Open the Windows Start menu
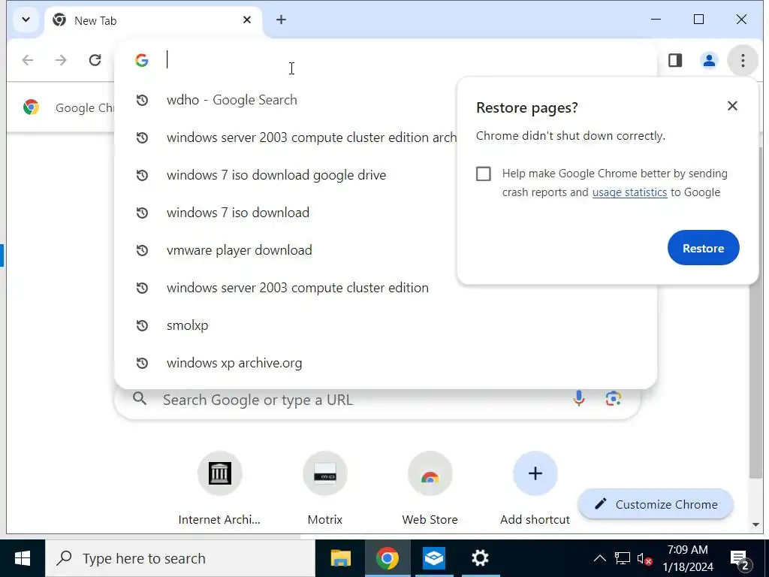 tap(22, 558)
